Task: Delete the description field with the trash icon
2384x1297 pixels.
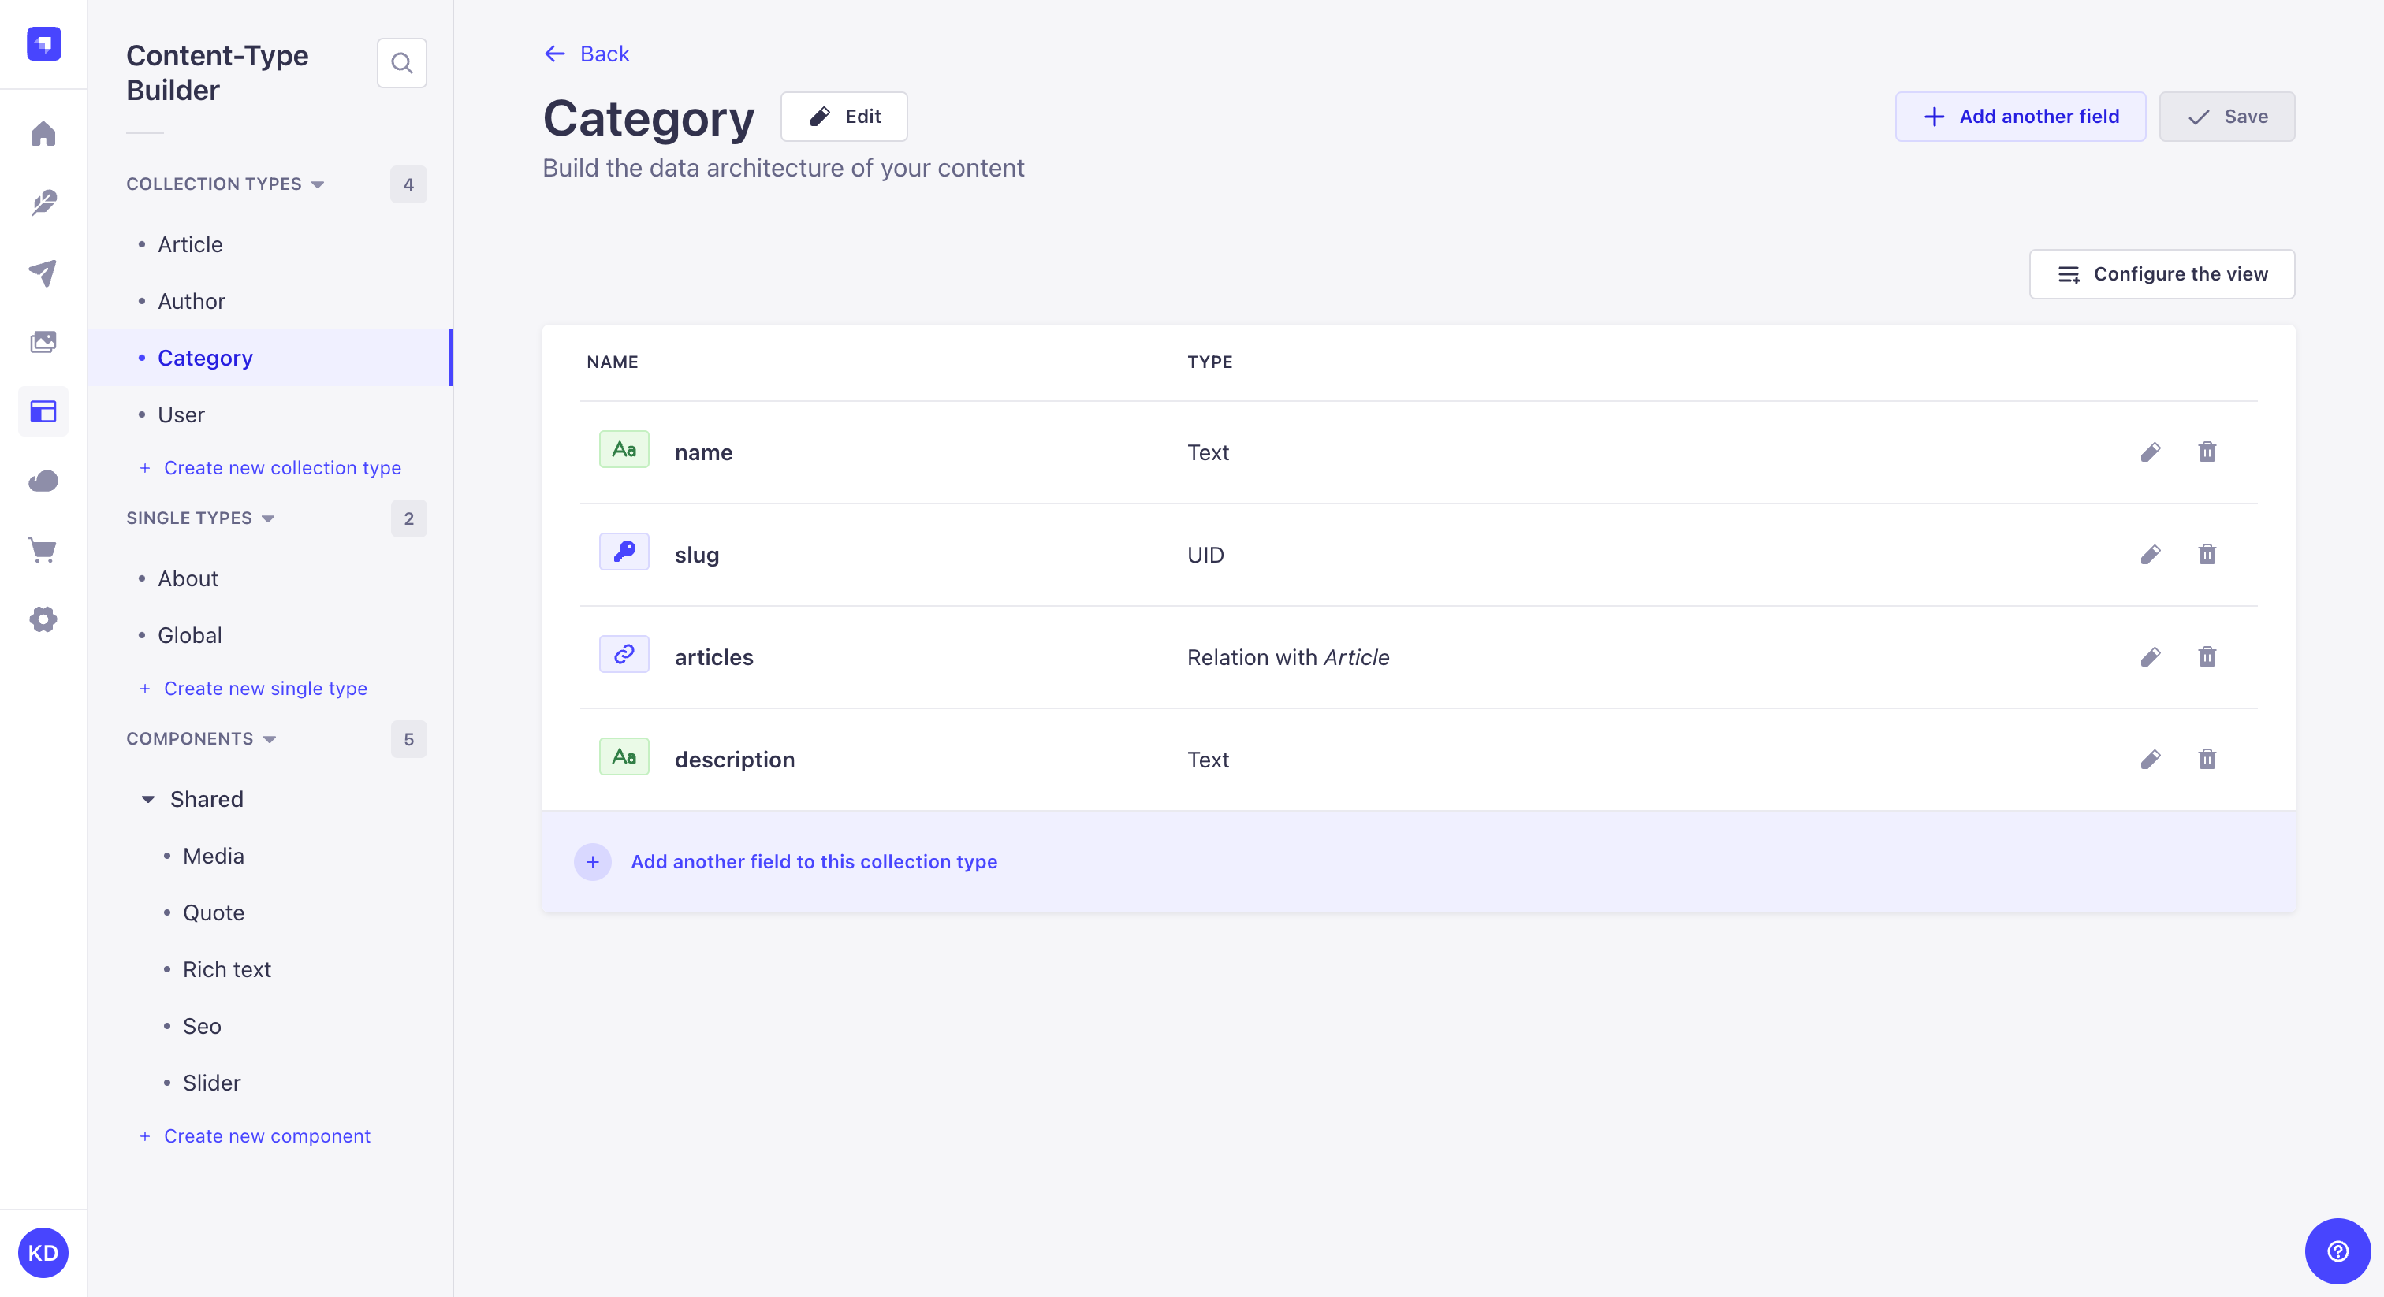Action: [2207, 760]
